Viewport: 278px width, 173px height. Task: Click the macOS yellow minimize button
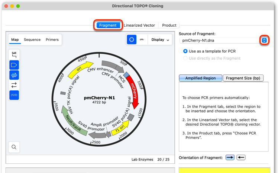point(12,6)
